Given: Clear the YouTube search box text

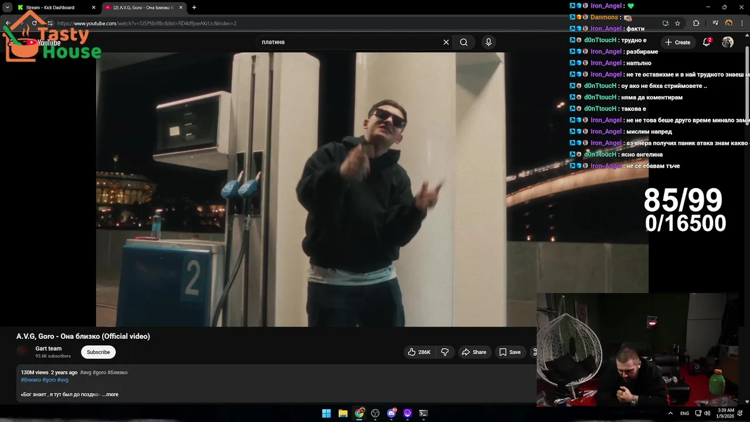Looking at the screenshot, I should (x=446, y=42).
